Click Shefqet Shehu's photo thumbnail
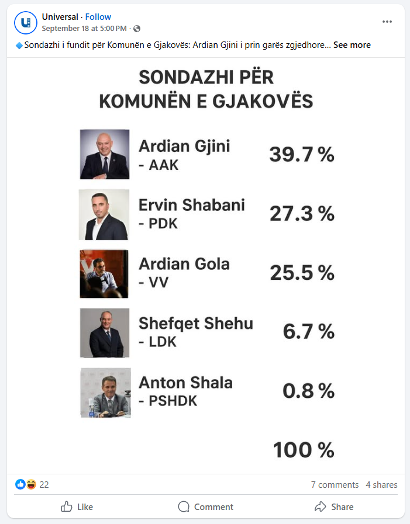The height and width of the screenshot is (524, 410). click(x=105, y=333)
